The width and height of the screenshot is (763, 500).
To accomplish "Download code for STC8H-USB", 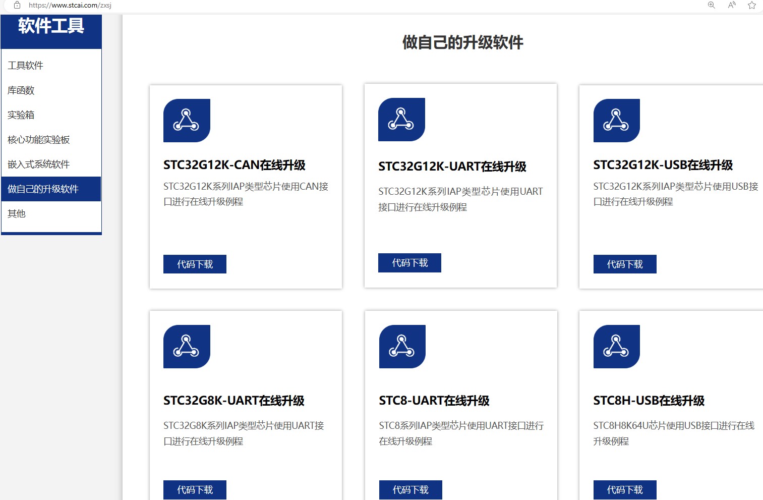I will click(x=625, y=490).
